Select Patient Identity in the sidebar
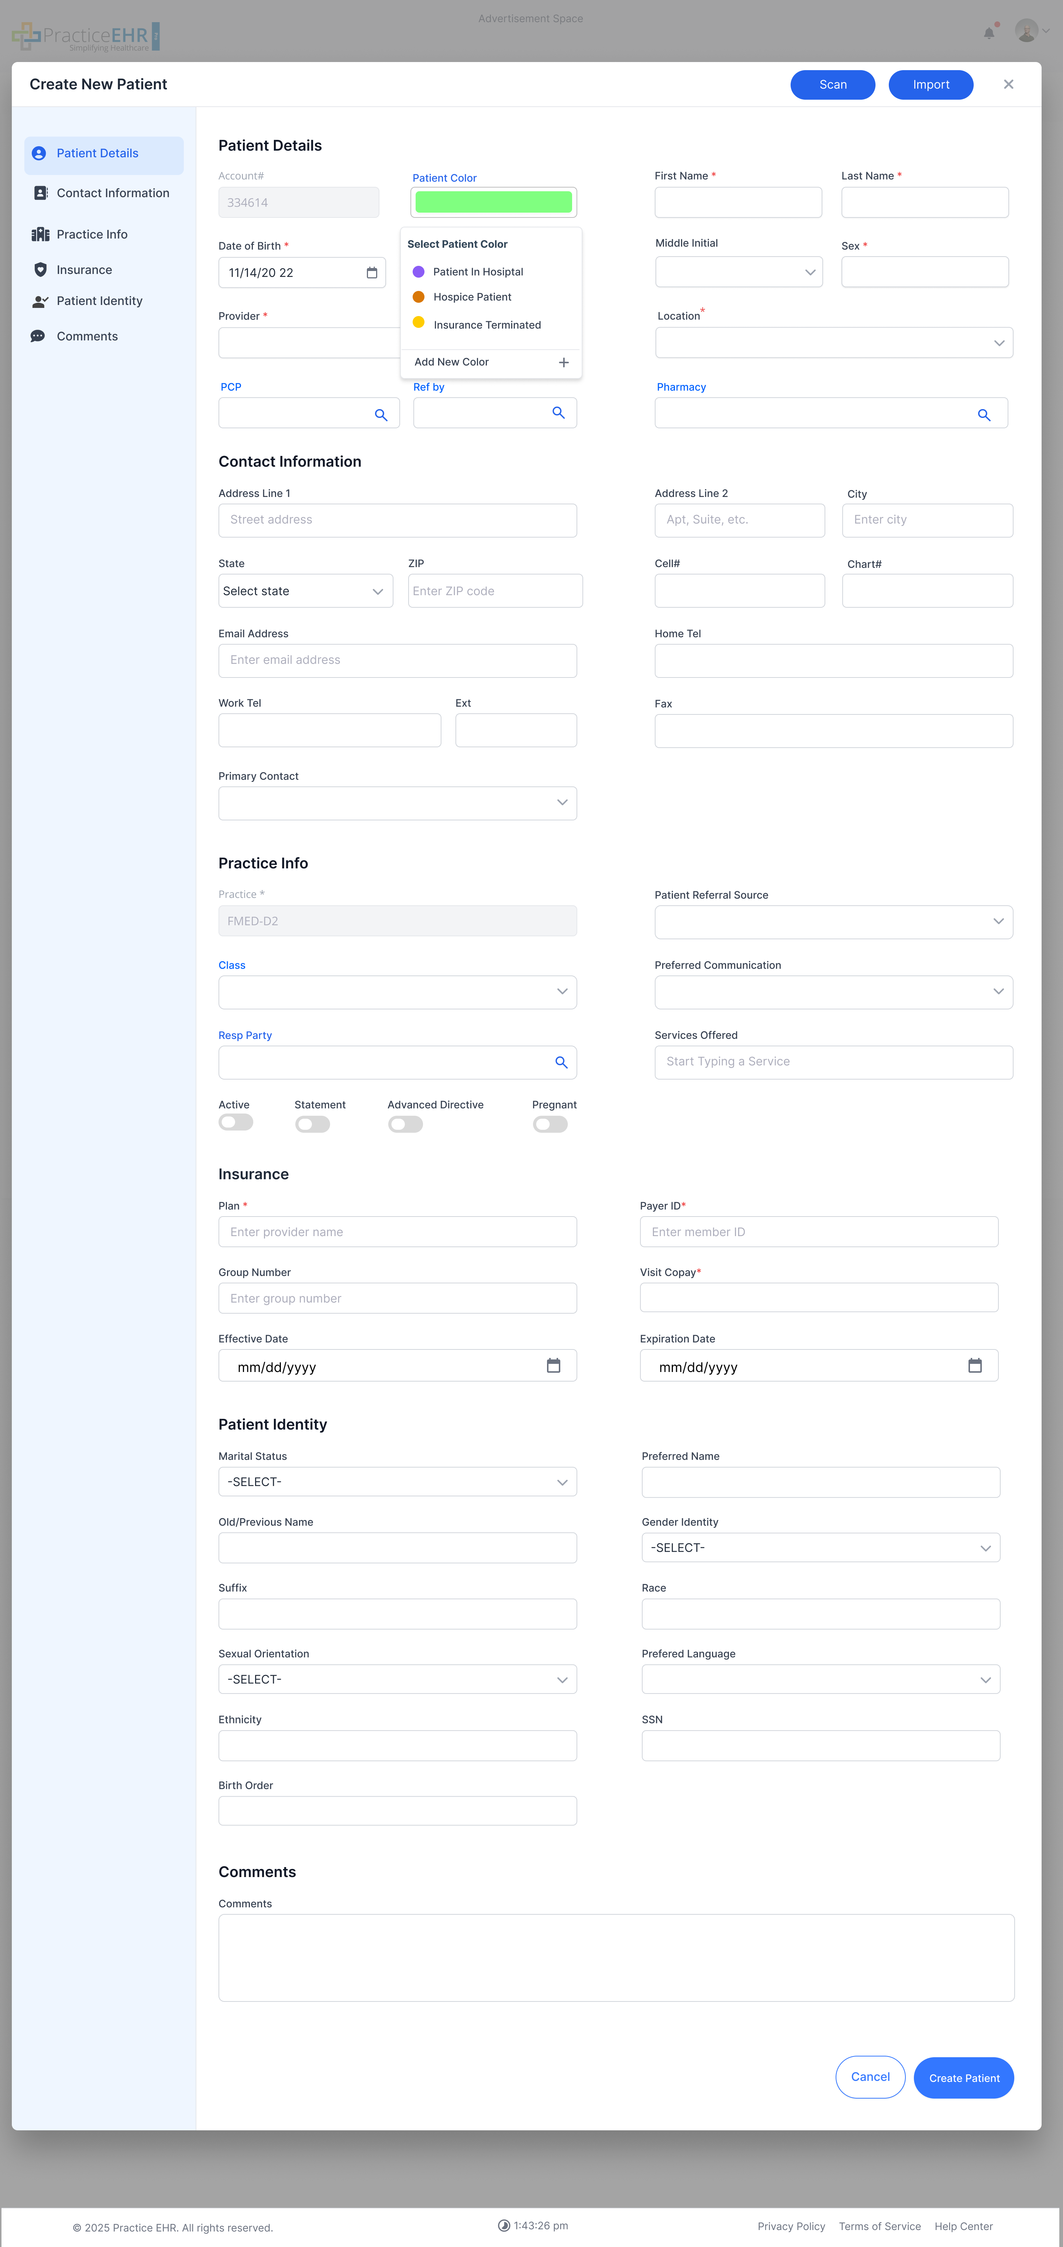The width and height of the screenshot is (1063, 2247). point(99,301)
